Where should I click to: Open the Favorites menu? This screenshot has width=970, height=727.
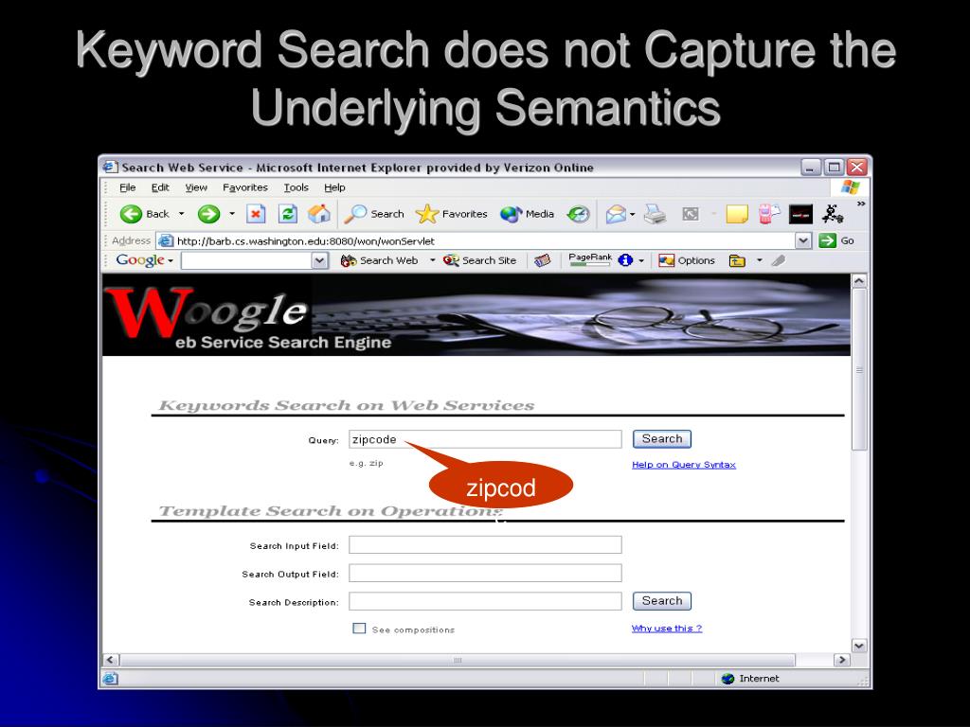[245, 187]
